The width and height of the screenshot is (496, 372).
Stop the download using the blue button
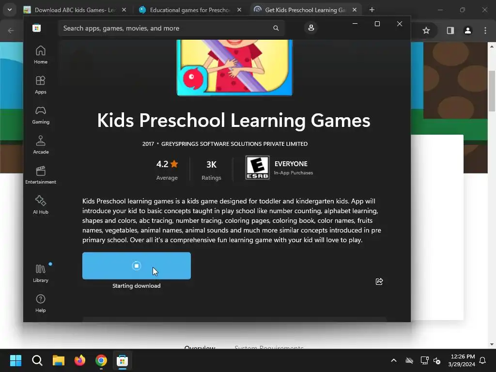(136, 266)
